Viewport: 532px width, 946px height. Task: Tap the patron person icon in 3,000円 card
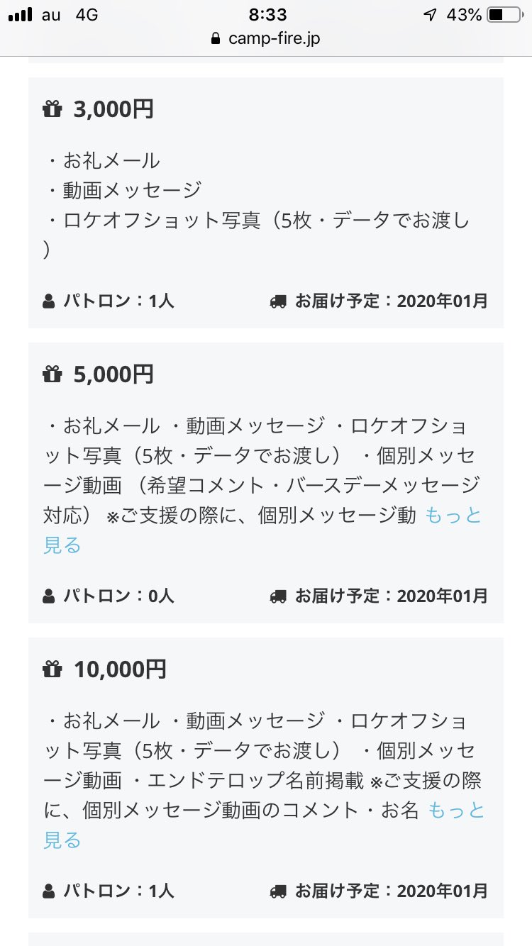coord(48,301)
